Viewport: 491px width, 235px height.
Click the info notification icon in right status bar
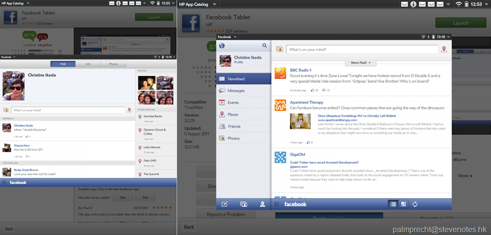(413, 4)
